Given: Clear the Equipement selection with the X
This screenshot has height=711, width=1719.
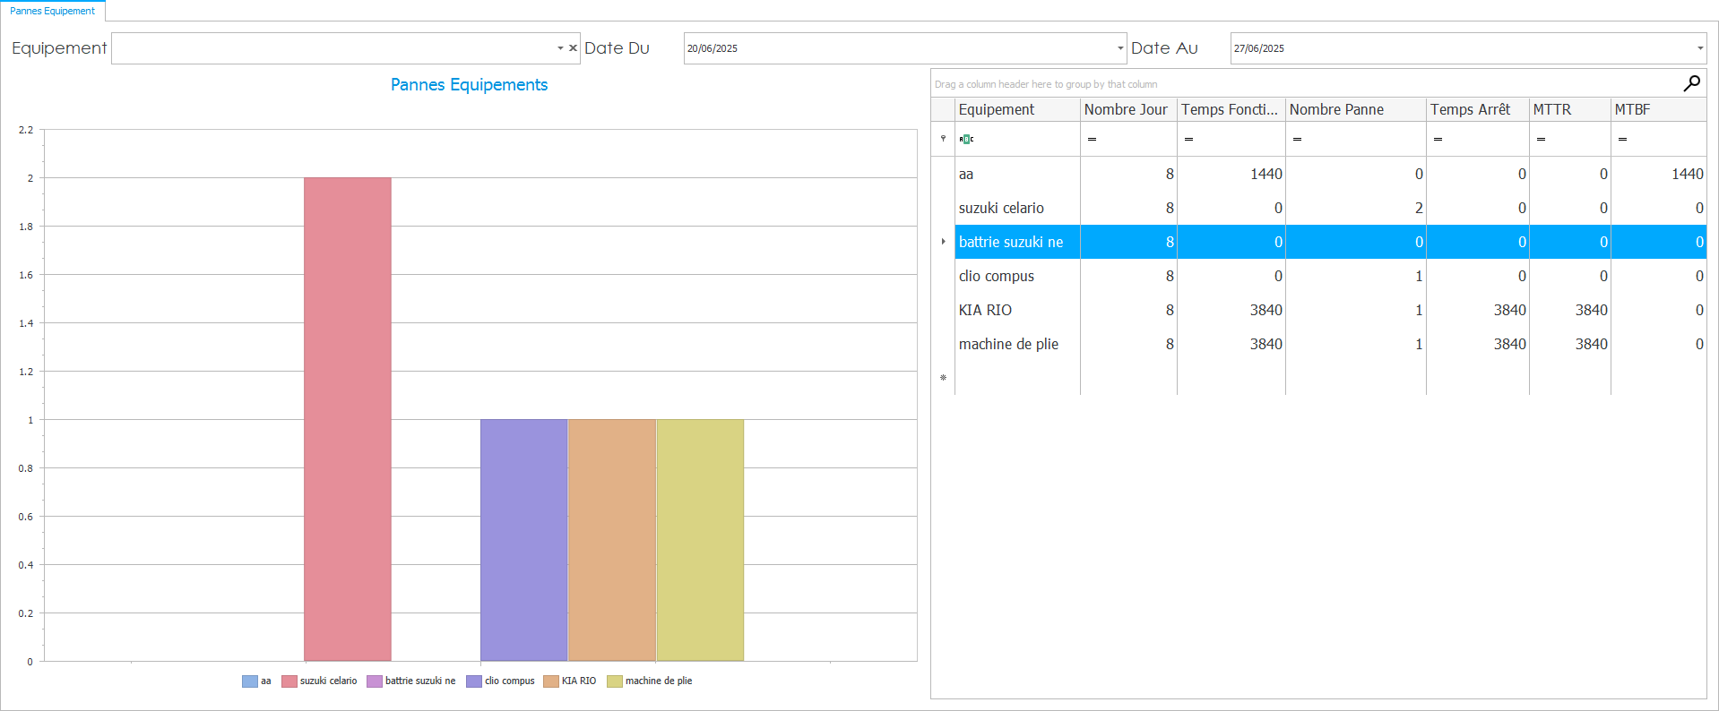Looking at the screenshot, I should (x=573, y=48).
